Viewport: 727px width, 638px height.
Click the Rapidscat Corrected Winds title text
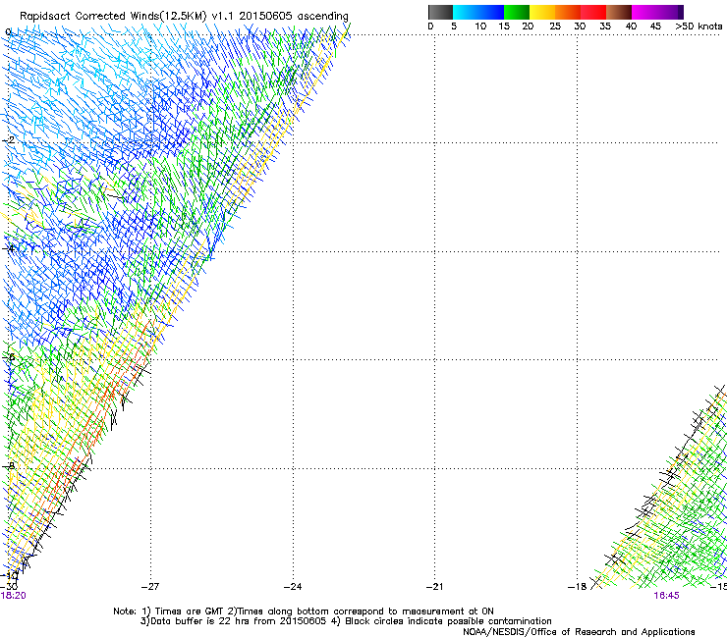pyautogui.click(x=184, y=16)
